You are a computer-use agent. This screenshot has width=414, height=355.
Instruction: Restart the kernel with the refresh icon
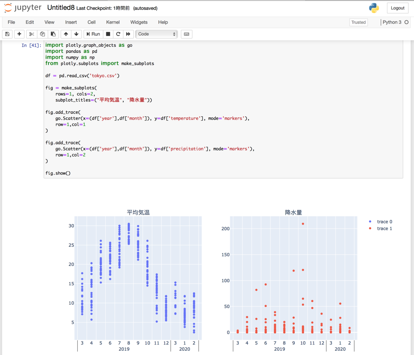118,34
